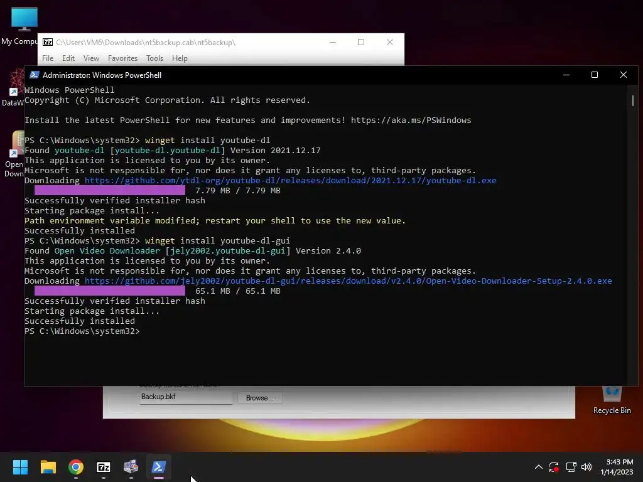This screenshot has width=643, height=482.
Task: Minimize the 7-Zip window
Action: pyautogui.click(x=333, y=42)
